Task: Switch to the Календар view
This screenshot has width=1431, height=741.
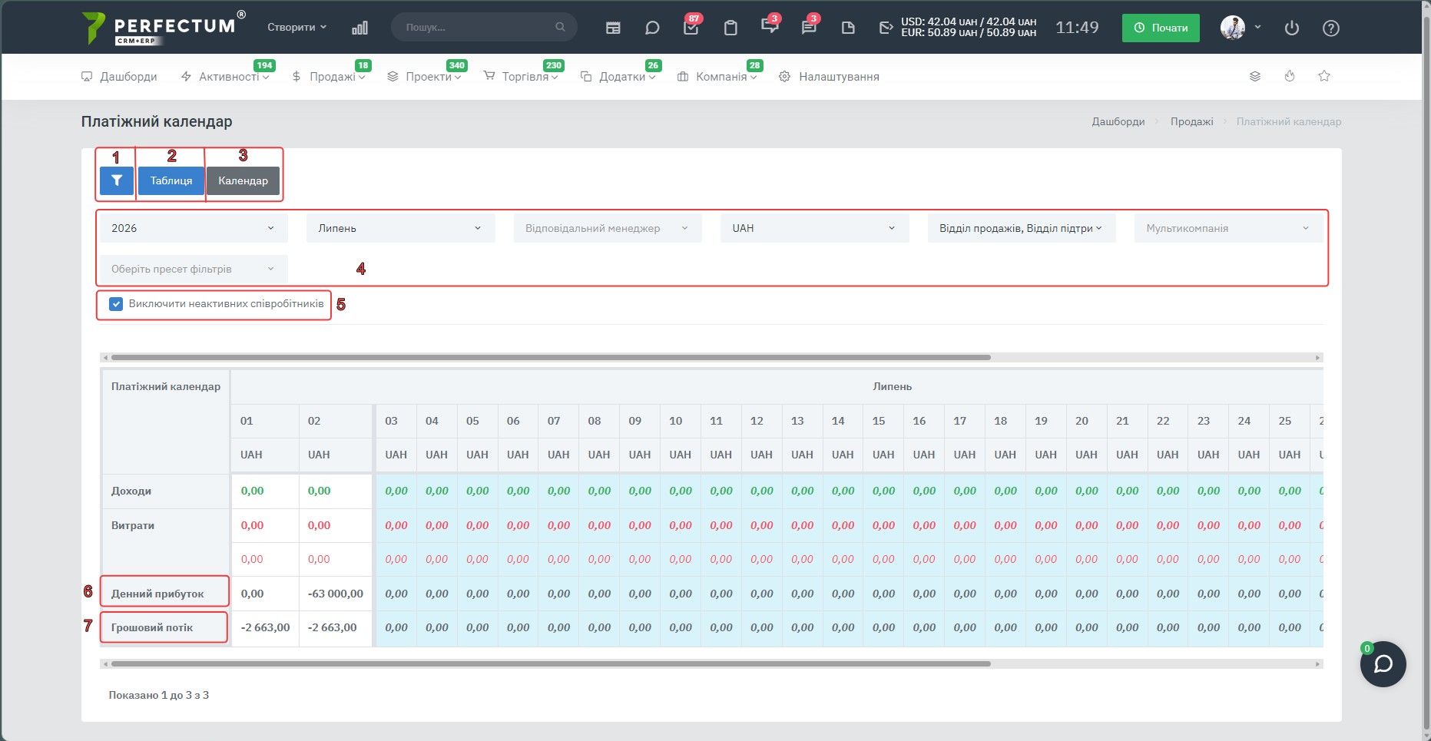Action: click(243, 180)
